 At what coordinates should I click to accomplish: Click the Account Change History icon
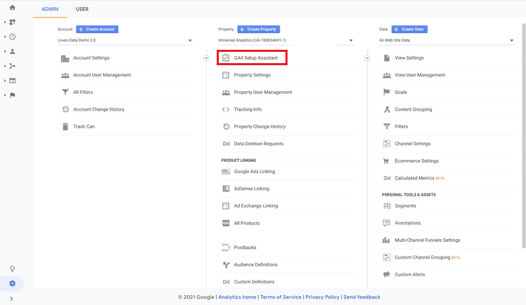click(65, 109)
